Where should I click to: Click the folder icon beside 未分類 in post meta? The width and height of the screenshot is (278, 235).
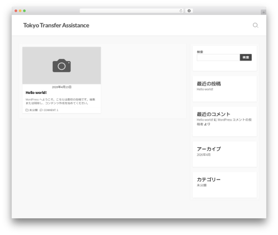coord(27,110)
